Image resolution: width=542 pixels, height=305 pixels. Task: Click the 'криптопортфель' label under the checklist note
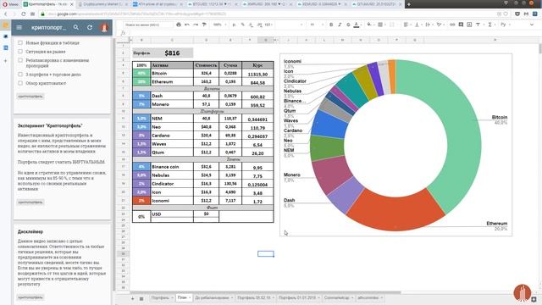pyautogui.click(x=30, y=96)
